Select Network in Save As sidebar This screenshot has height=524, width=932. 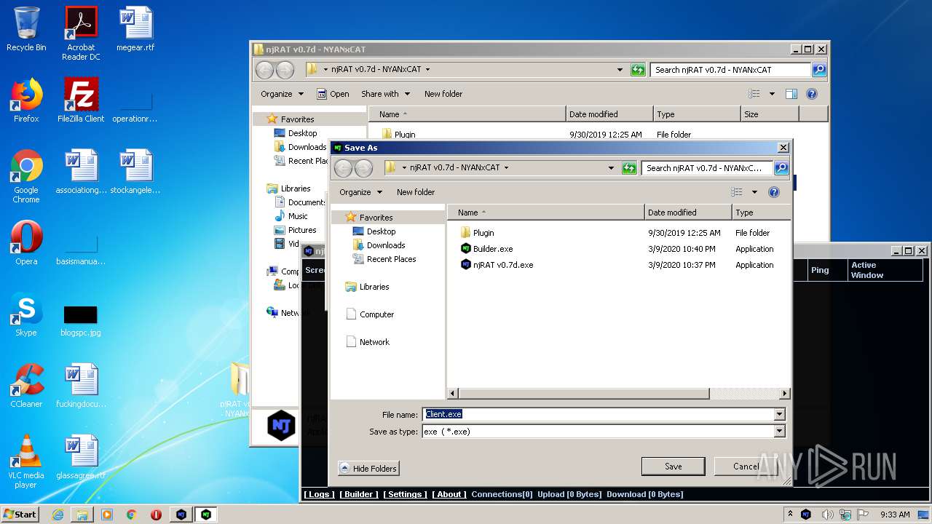pyautogui.click(x=368, y=342)
